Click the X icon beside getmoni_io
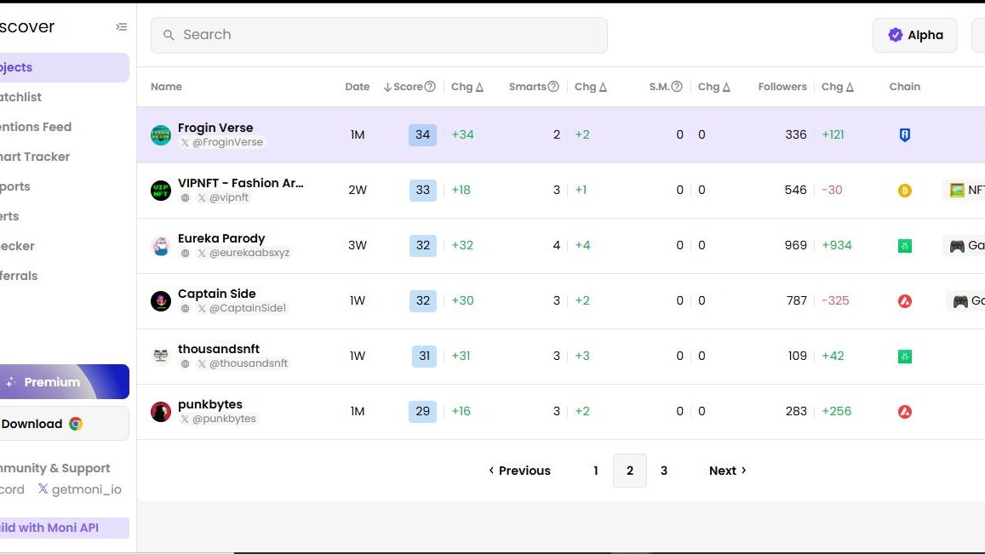 tap(43, 488)
